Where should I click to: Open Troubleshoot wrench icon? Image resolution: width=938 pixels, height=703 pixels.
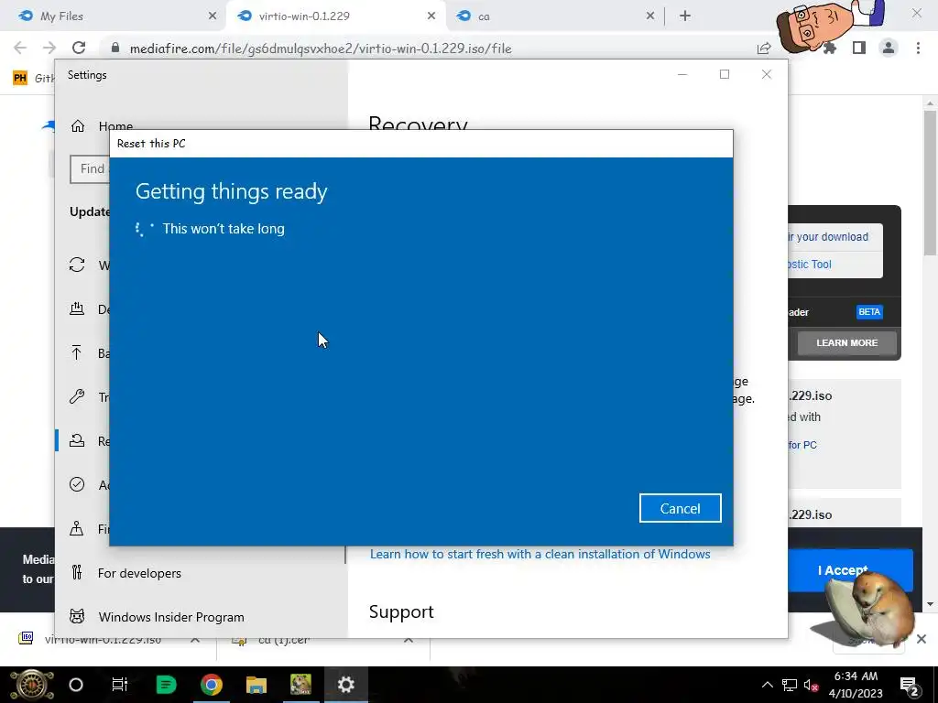[x=77, y=396]
